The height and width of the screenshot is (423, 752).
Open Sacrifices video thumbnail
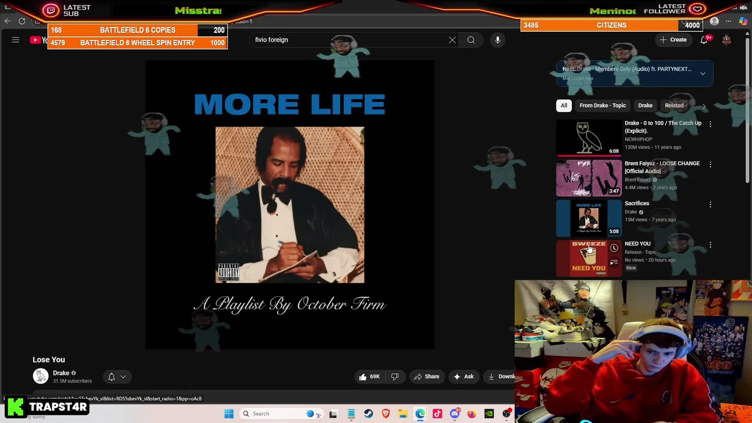click(x=589, y=219)
